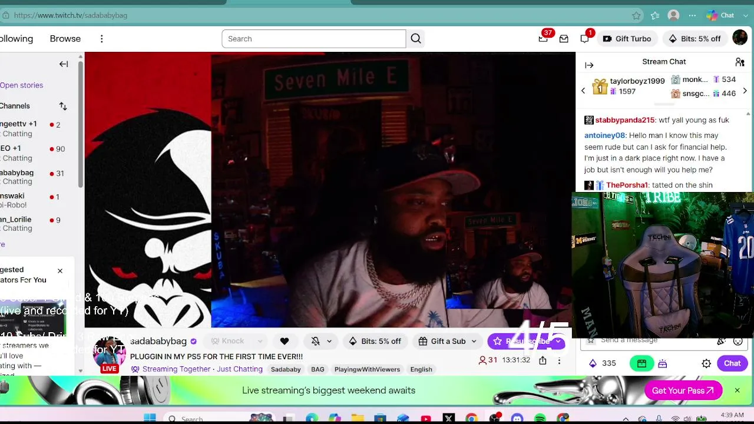Open browser profile dropdown chevron

(745, 15)
